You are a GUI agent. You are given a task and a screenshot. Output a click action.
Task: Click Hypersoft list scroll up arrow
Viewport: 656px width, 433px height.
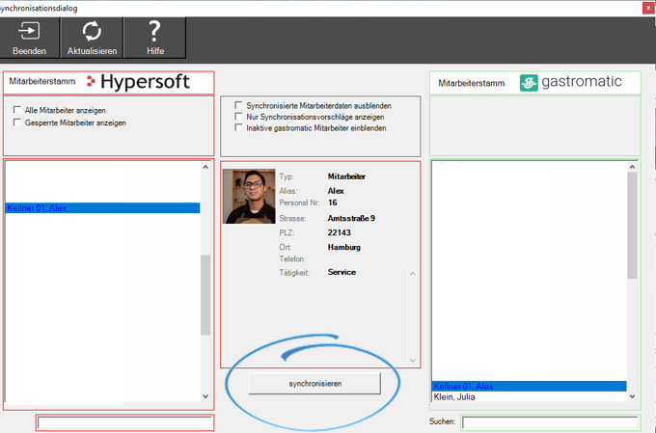205,167
